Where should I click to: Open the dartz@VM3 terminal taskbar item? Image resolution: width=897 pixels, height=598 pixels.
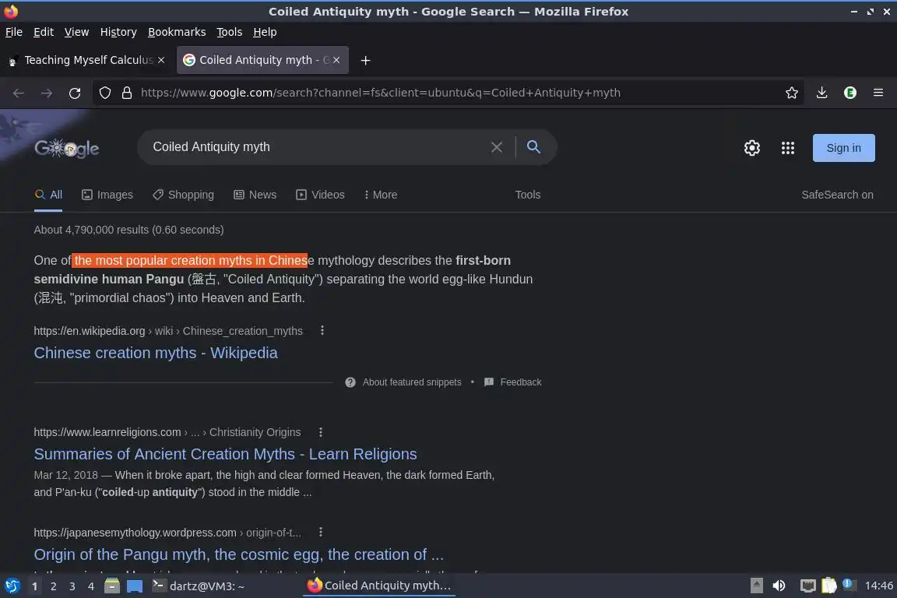click(x=199, y=586)
